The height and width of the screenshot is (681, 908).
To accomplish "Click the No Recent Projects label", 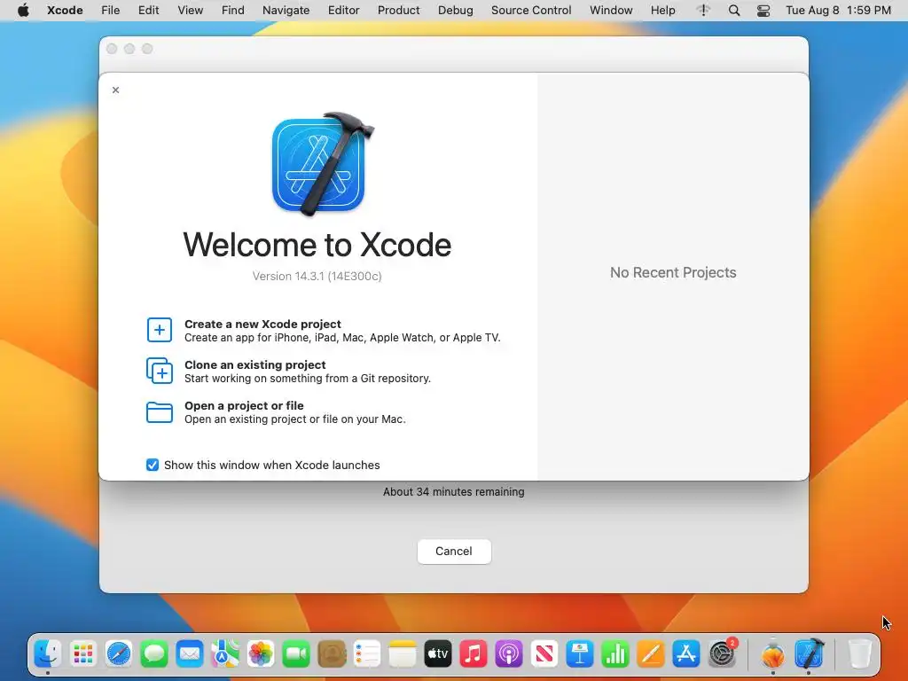I will click(673, 273).
